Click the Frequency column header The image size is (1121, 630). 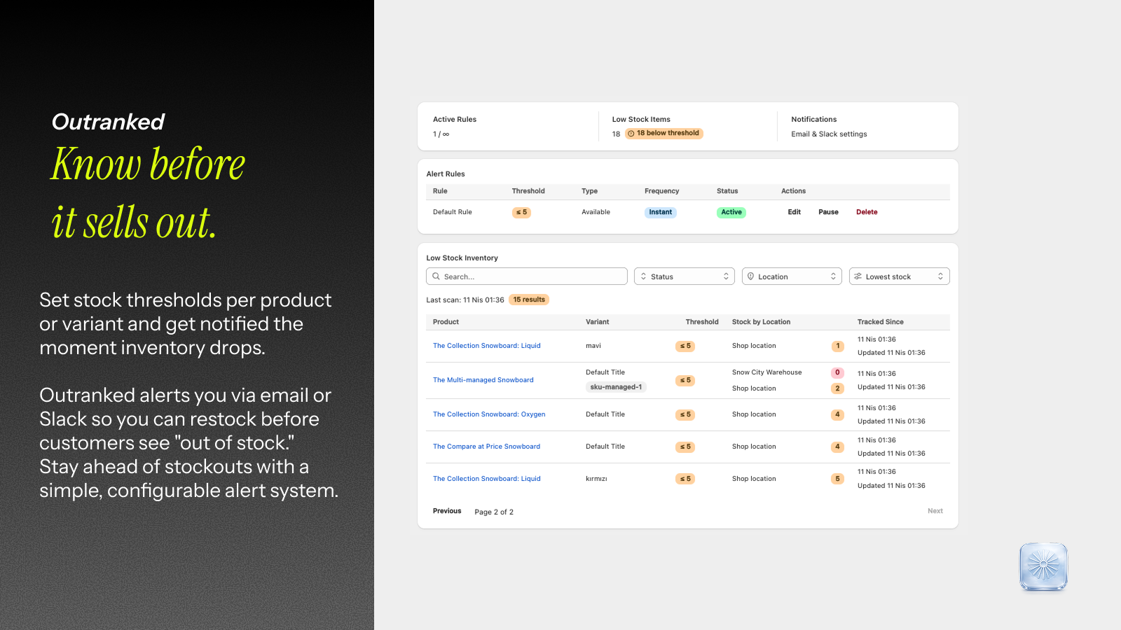click(x=662, y=191)
